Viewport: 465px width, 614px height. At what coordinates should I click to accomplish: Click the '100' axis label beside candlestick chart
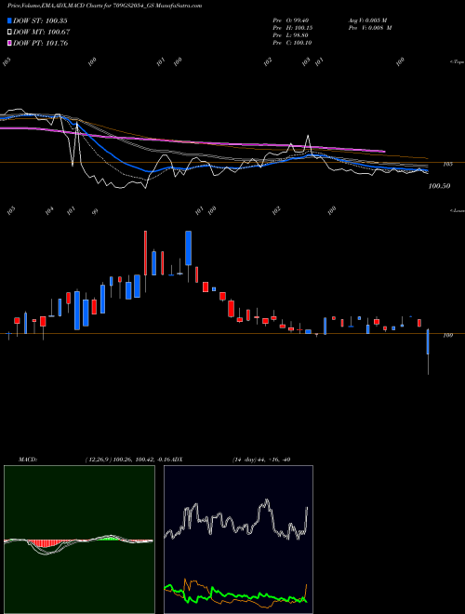point(447,335)
